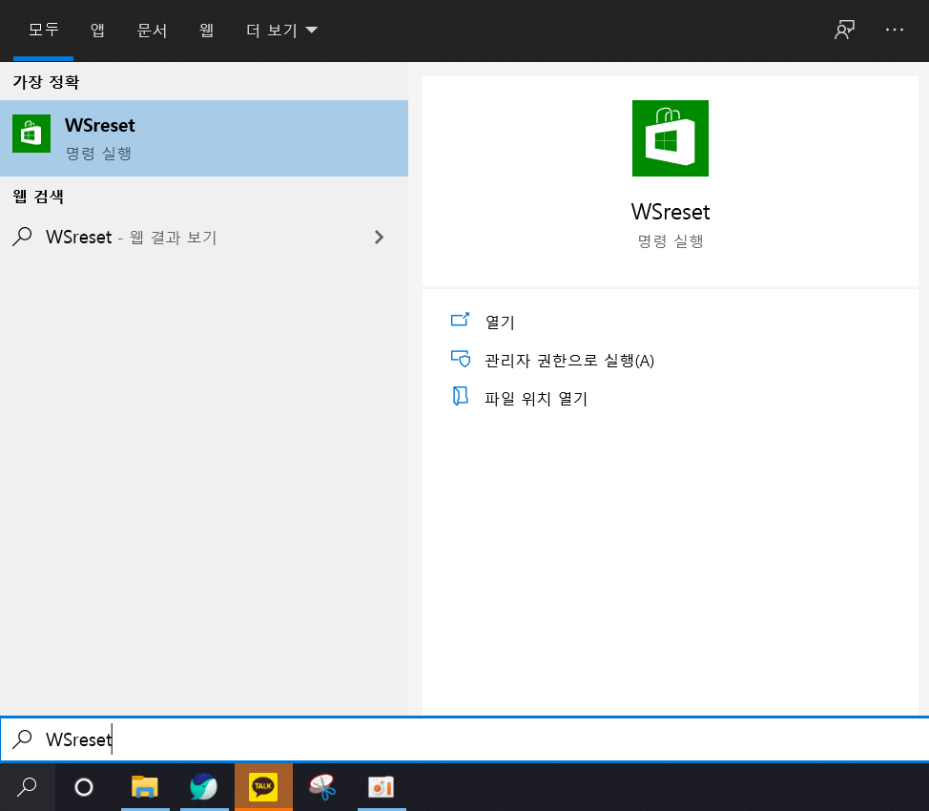The height and width of the screenshot is (811, 929).
Task: Open WSreset web results row
Action: 204,238
